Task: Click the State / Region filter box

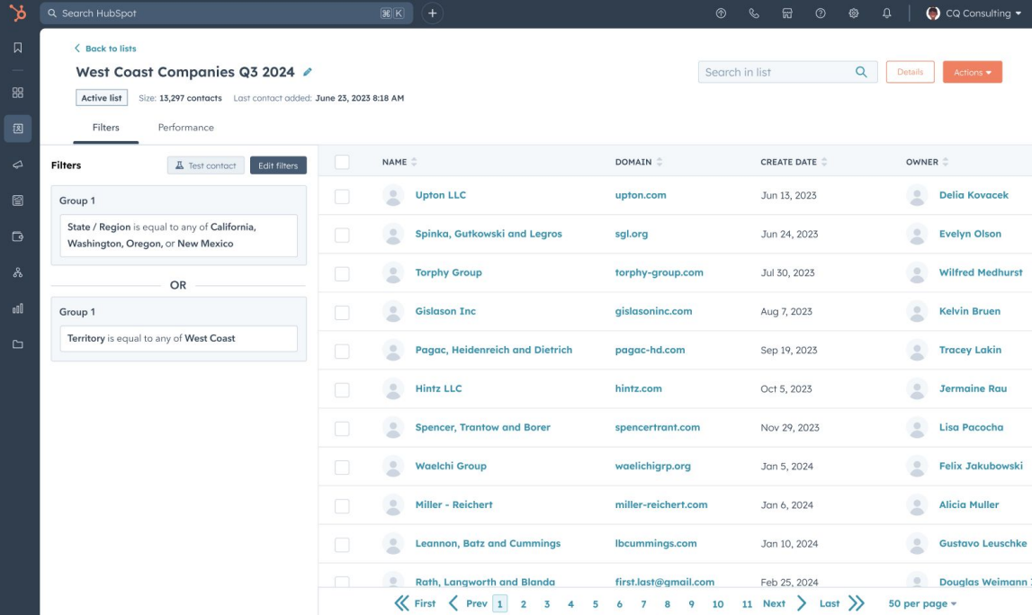Action: (178, 236)
